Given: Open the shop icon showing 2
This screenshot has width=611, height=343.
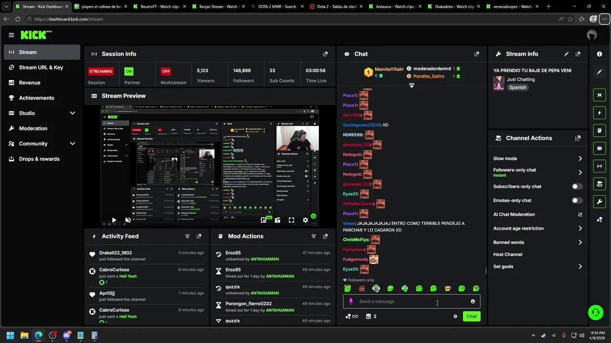Looking at the screenshot, I should (371, 316).
